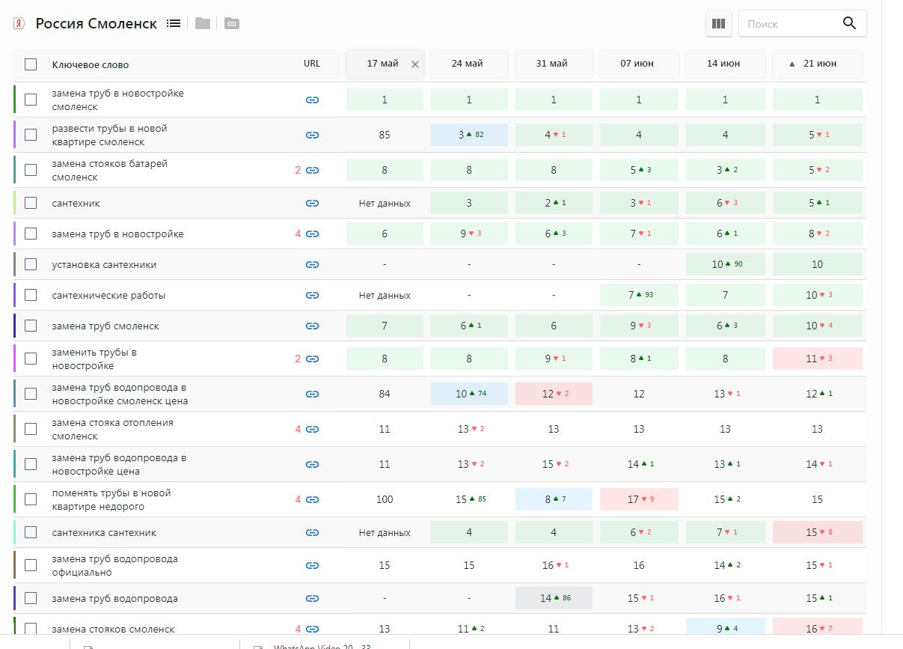The width and height of the screenshot is (903, 649).
Task: Click the pink cell 15 ▼8 for сантехника сантехник
Action: coord(817,532)
